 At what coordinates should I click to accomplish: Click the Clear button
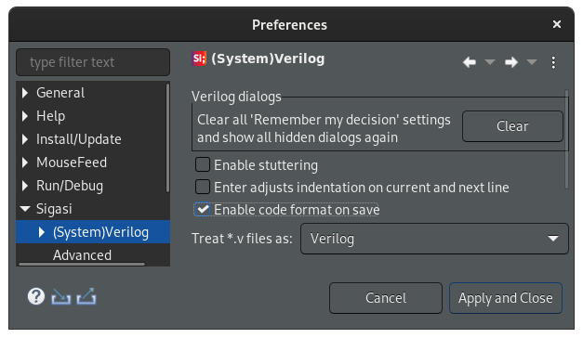(512, 126)
